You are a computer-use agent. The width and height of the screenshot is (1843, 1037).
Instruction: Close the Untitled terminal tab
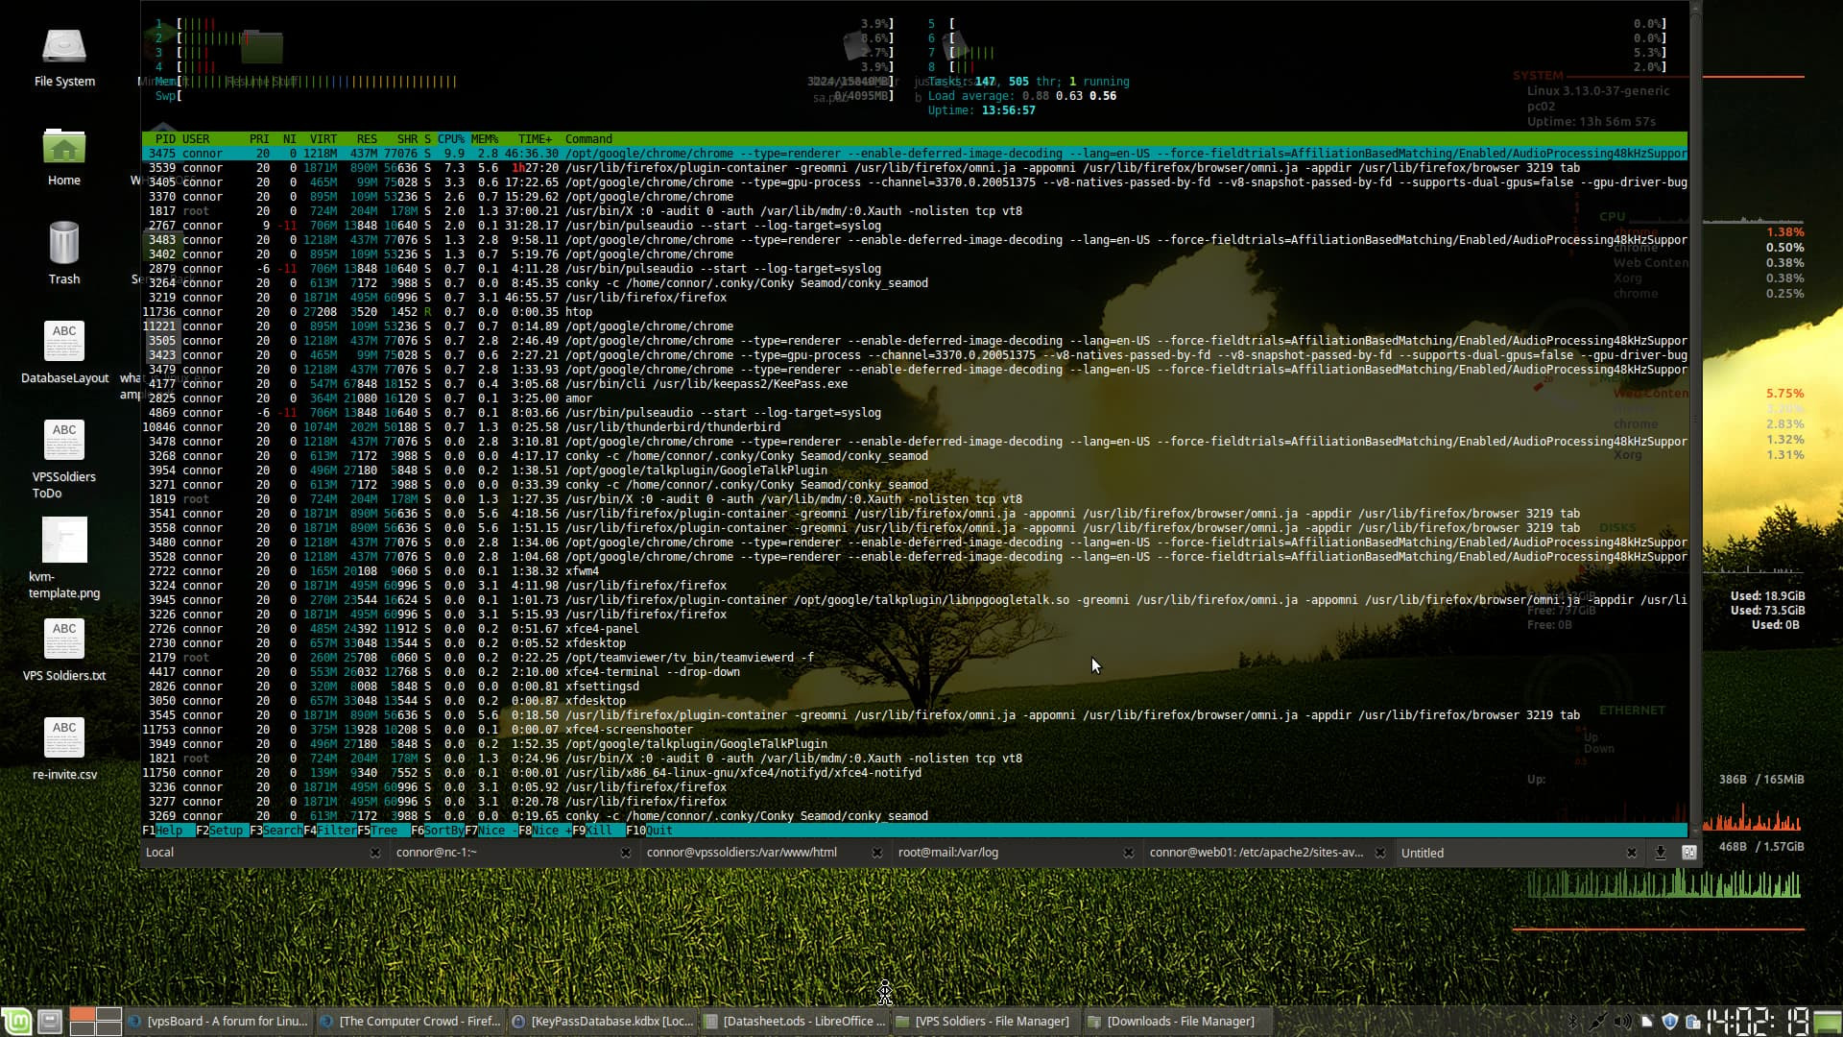(x=1631, y=853)
